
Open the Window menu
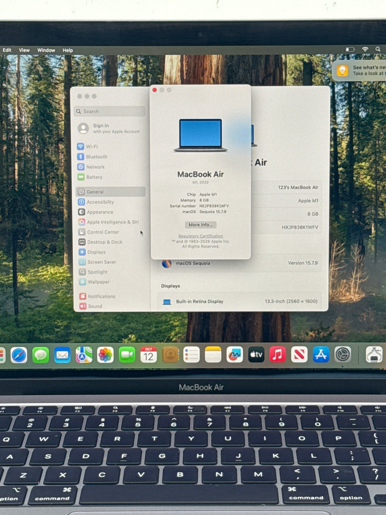coord(46,50)
